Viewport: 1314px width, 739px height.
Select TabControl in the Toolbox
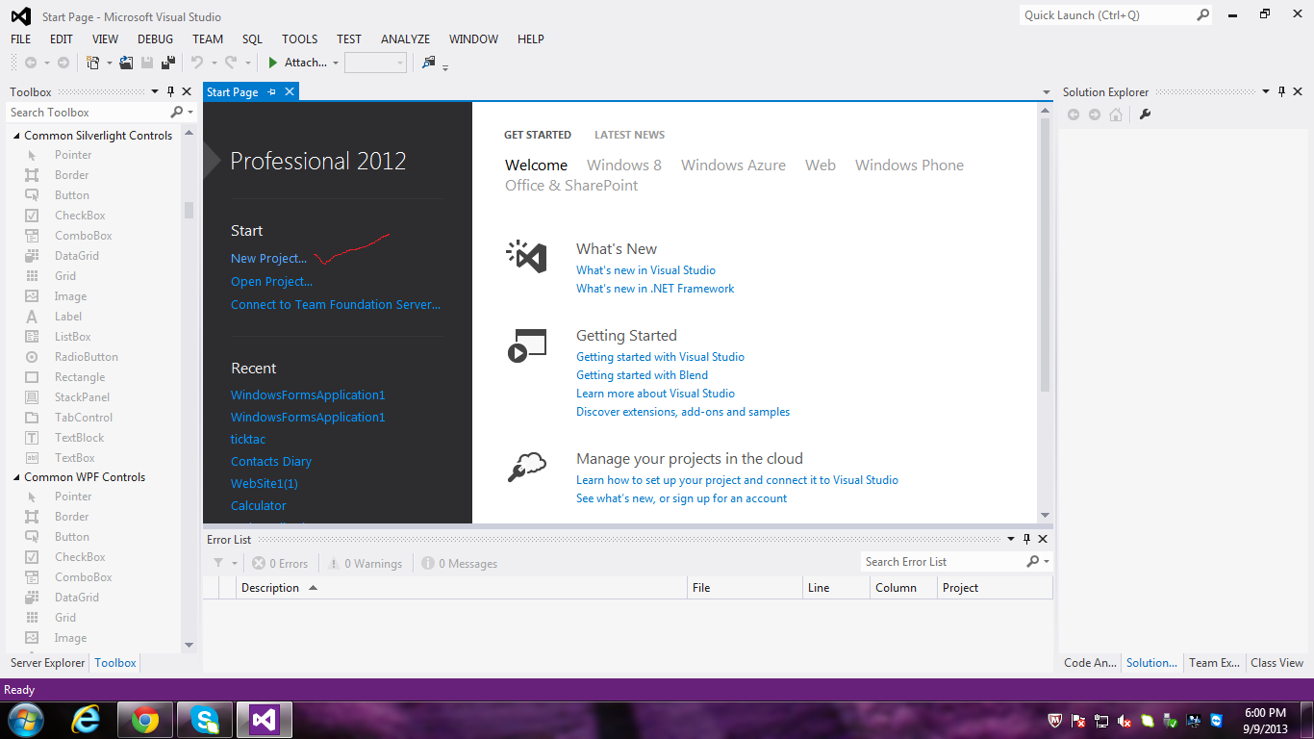point(84,418)
